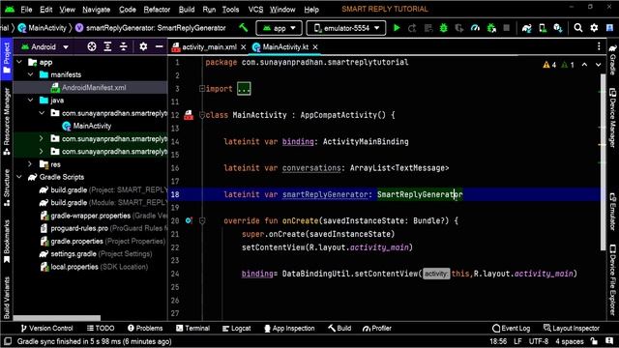619x348 pixels.
Task: Collapse all in the Project panel
Action: (124, 47)
